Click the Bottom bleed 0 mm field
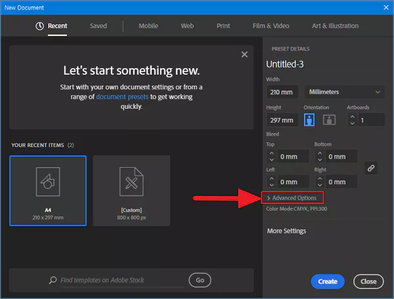Viewport: 394px width, 299px height. 341,157
